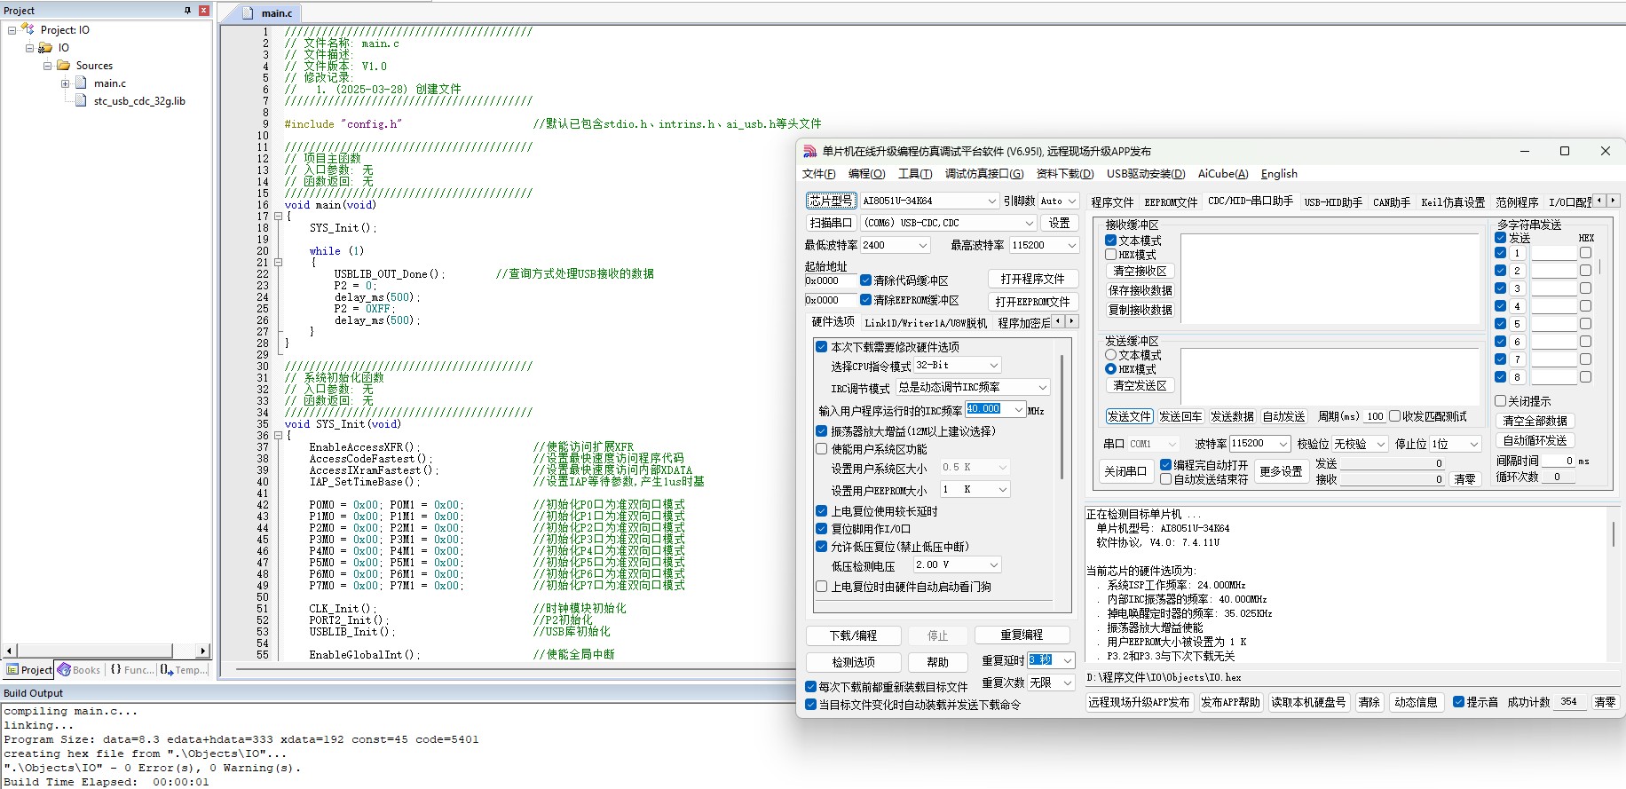This screenshot has width=1626, height=789.
Task: Enable the watchdog auto-start at power-on checkbox
Action: click(x=822, y=587)
